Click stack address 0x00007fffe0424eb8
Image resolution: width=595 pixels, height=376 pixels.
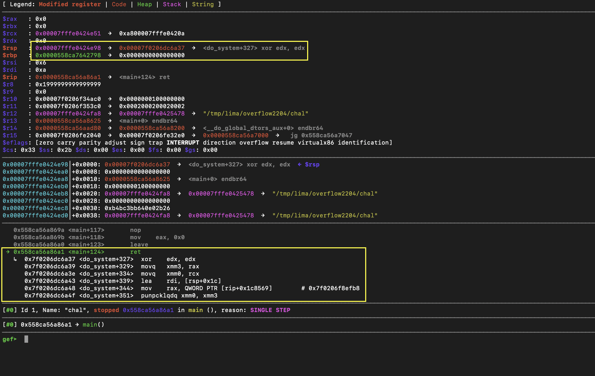coord(35,194)
